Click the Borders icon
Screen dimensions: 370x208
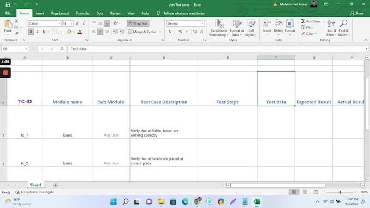(x=56, y=32)
